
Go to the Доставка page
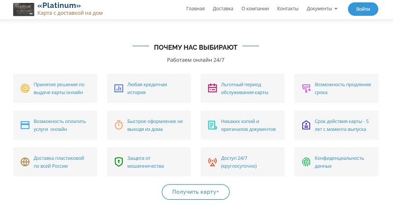pyautogui.click(x=223, y=9)
